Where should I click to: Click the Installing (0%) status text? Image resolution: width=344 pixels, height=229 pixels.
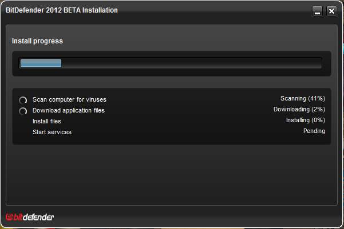pyautogui.click(x=305, y=120)
